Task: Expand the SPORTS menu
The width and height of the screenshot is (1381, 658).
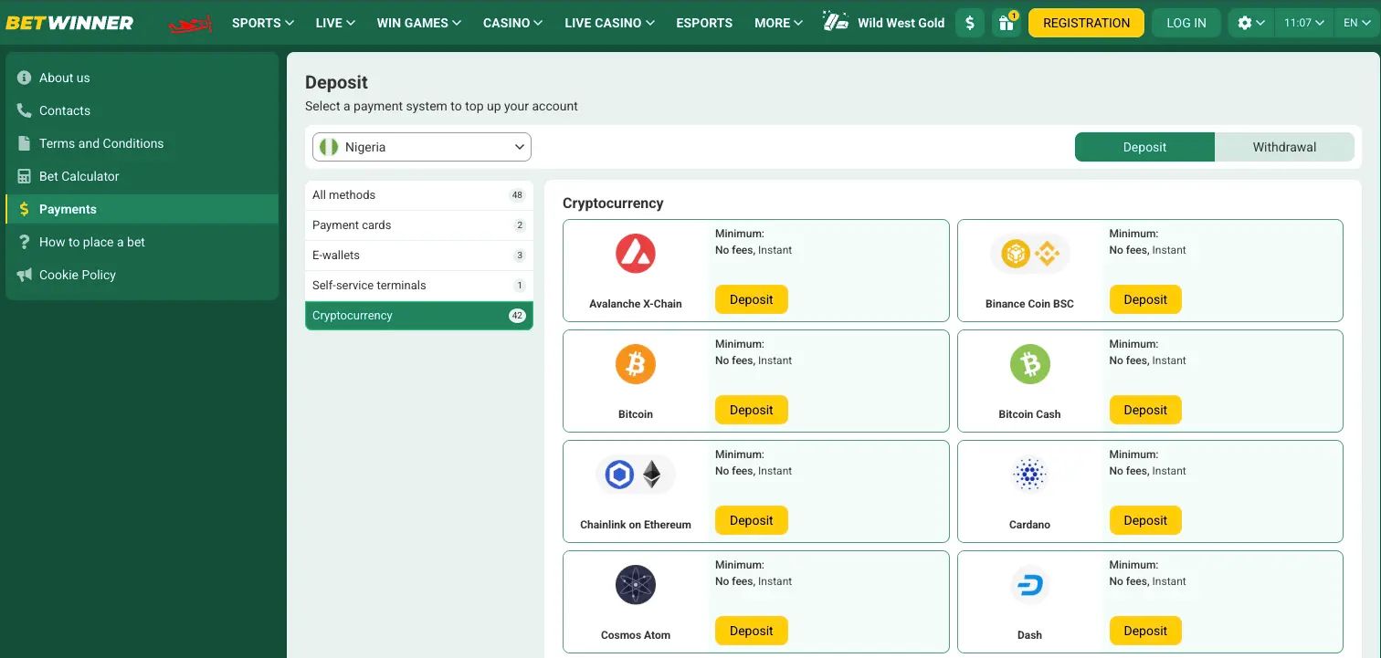Action: tap(263, 23)
